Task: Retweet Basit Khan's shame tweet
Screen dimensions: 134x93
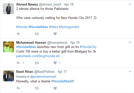Action: pos(37,88)
